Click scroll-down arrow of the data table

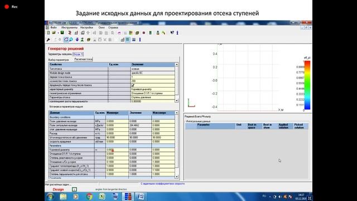(x=177, y=176)
